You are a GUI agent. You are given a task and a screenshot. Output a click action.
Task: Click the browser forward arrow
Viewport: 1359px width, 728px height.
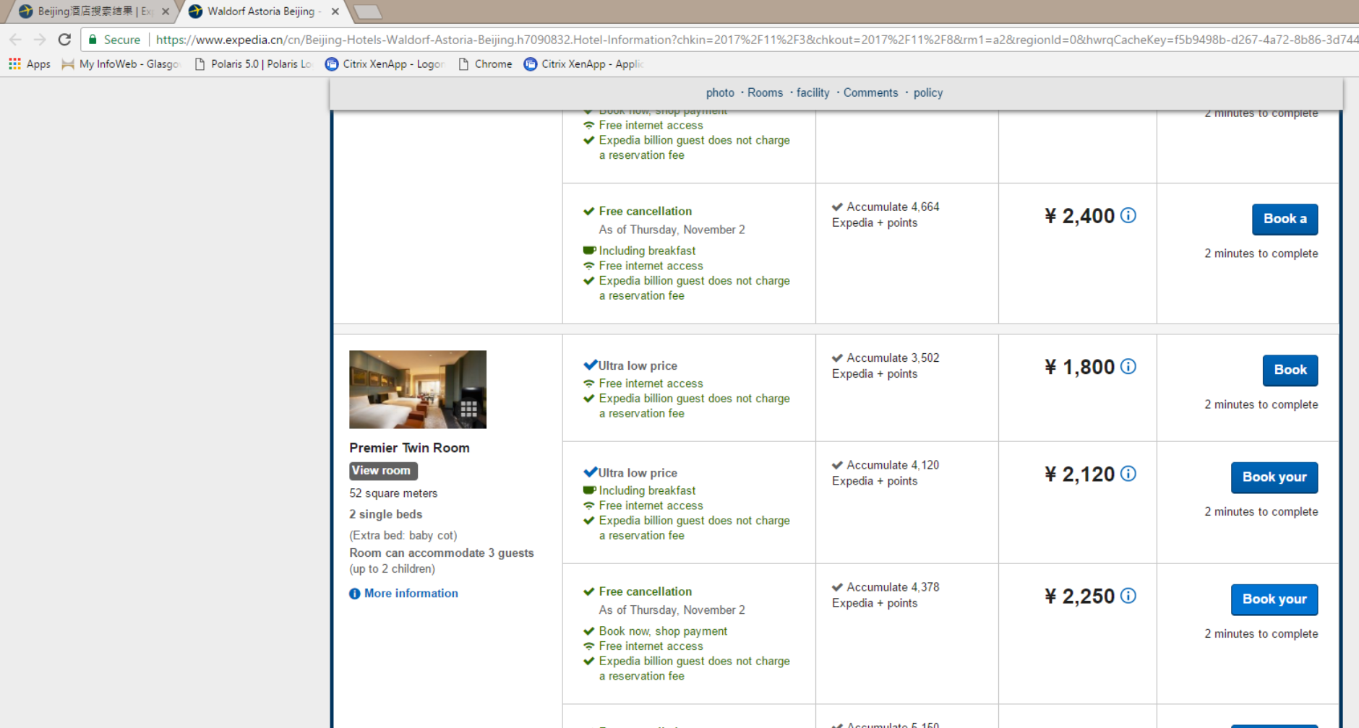(40, 40)
